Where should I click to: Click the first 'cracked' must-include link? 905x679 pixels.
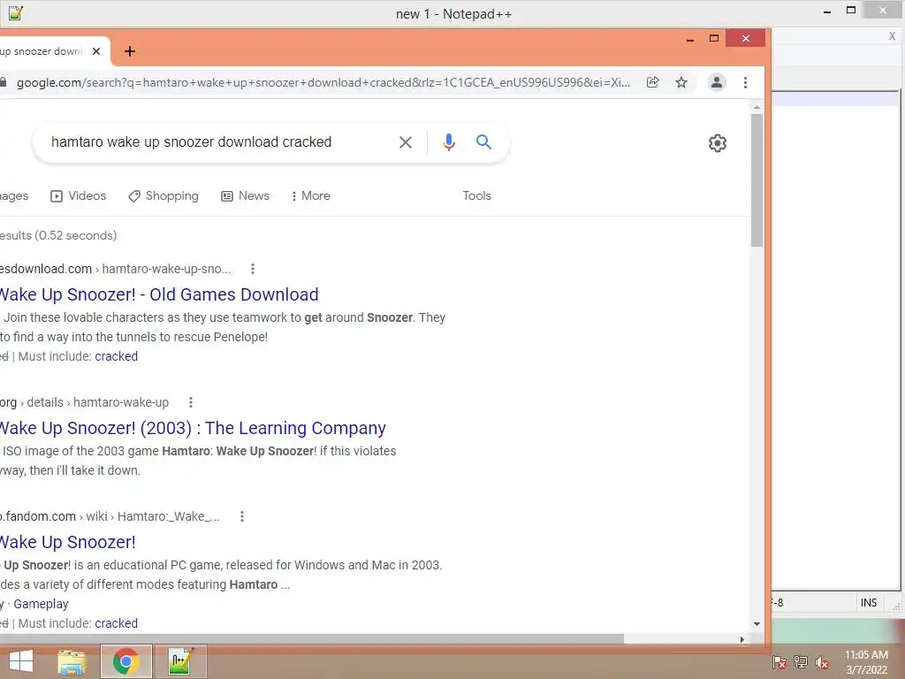116,356
